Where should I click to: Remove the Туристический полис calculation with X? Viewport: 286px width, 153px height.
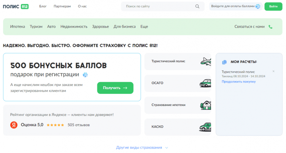pyautogui.click(x=273, y=71)
